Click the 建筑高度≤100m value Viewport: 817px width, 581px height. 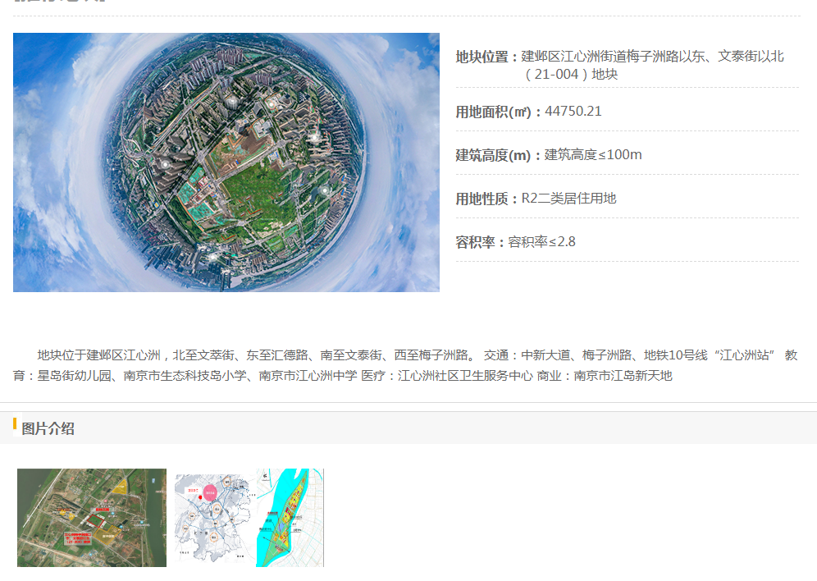pyautogui.click(x=593, y=154)
